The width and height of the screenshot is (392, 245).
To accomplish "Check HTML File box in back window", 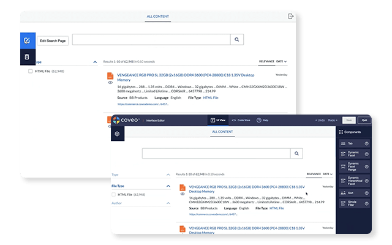I will (31, 72).
